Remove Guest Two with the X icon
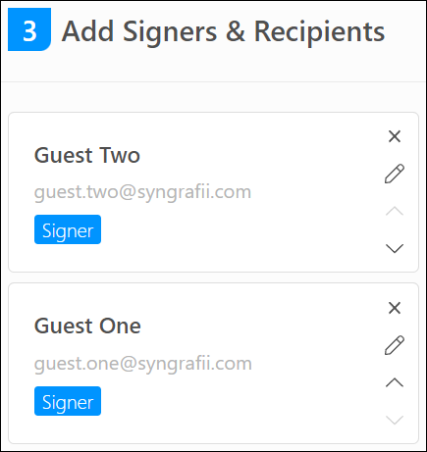This screenshot has width=427, height=452. pos(395,136)
